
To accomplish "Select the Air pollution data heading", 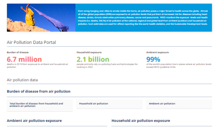I will point(22,80).
